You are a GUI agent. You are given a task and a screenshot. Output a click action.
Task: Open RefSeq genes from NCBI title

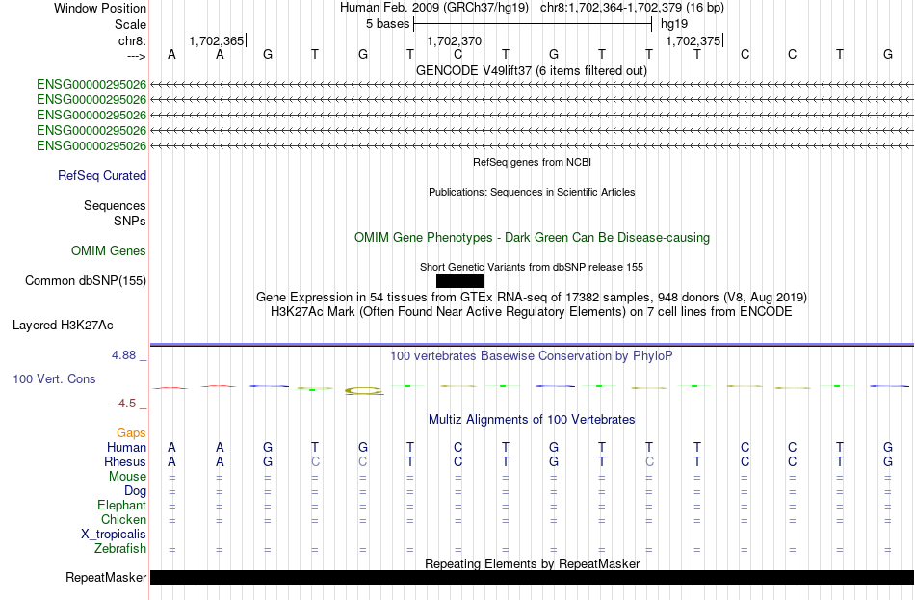(x=532, y=162)
